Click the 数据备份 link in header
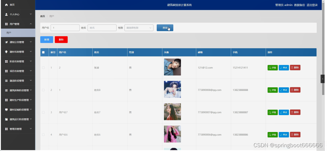This screenshot has height=151, width=327. coord(299,5)
